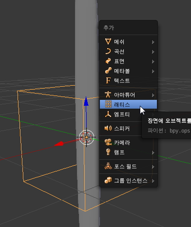Click the Text F icon

coord(108,80)
